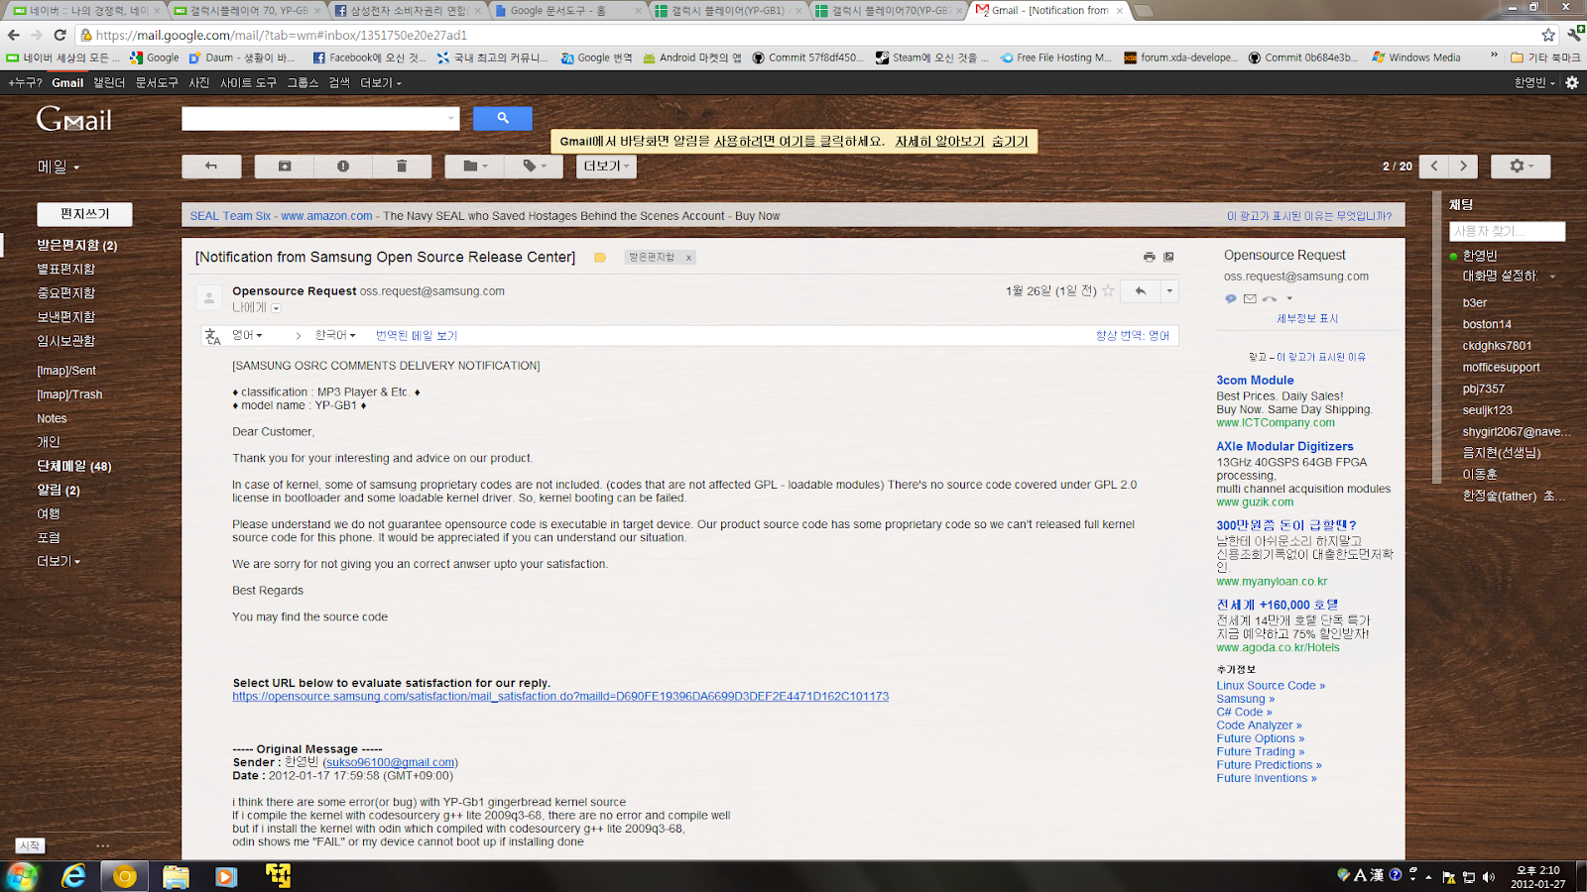Click Linux Source Code » link
Viewport: 1587px width, 892px height.
pos(1271,686)
